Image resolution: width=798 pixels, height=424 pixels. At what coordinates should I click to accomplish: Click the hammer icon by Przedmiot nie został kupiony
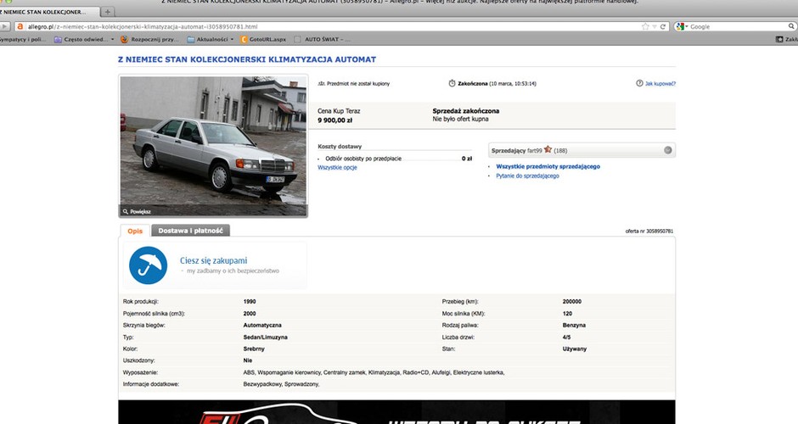coord(321,83)
